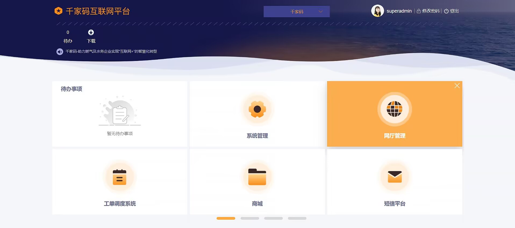Switch to the second carousel page indicator
Viewport: 515px width, 228px height.
[x=250, y=218]
